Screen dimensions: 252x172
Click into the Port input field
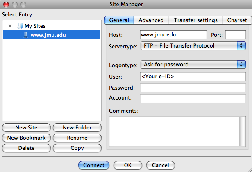pos(236,35)
